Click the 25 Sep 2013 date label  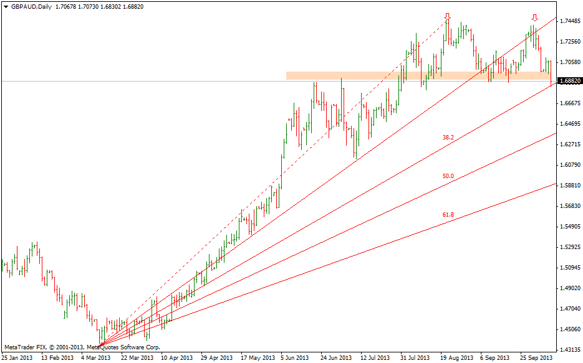tap(536, 358)
